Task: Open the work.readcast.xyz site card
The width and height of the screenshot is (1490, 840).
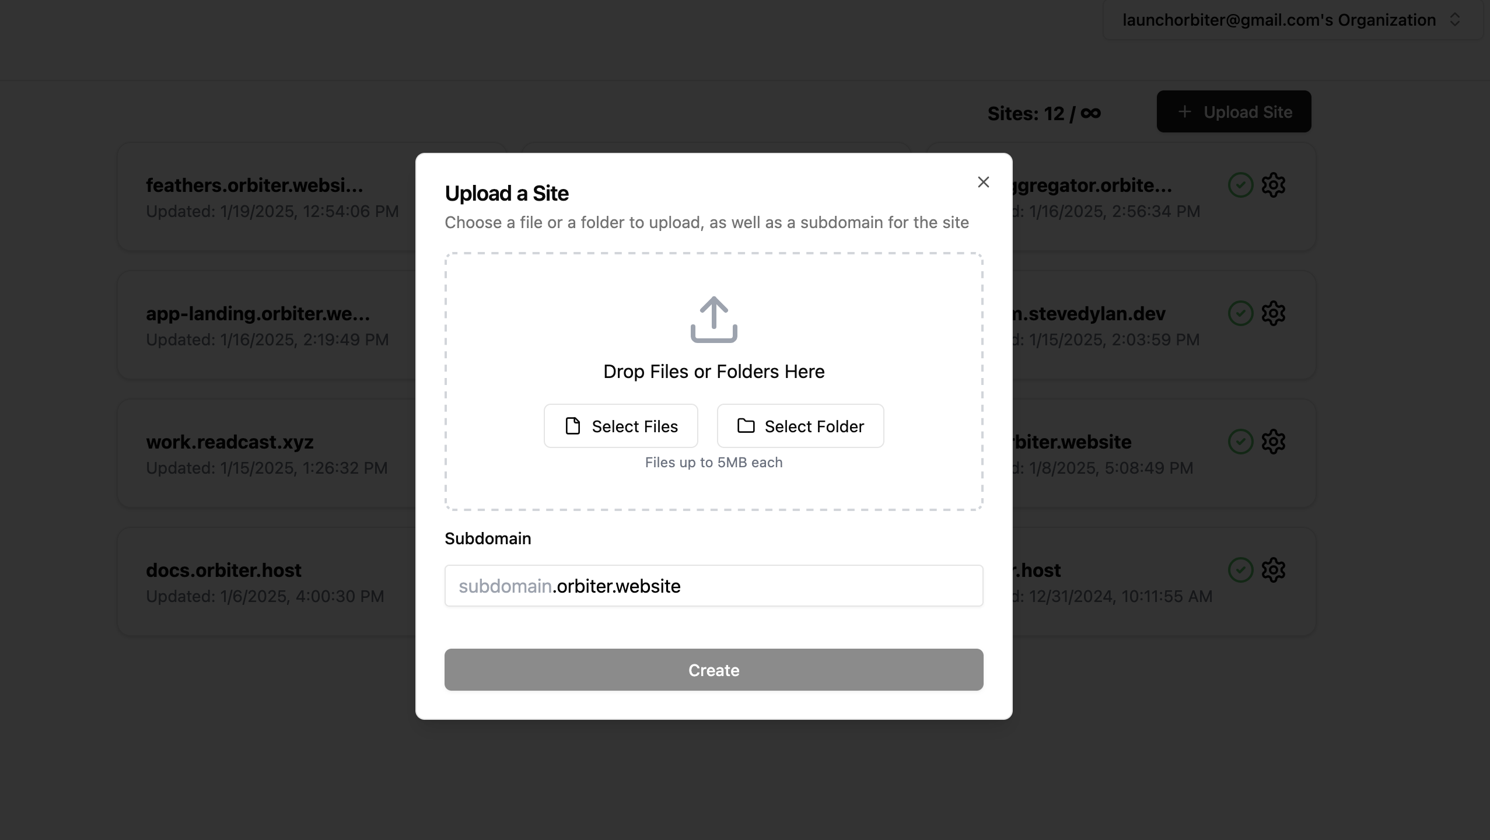Action: point(267,454)
